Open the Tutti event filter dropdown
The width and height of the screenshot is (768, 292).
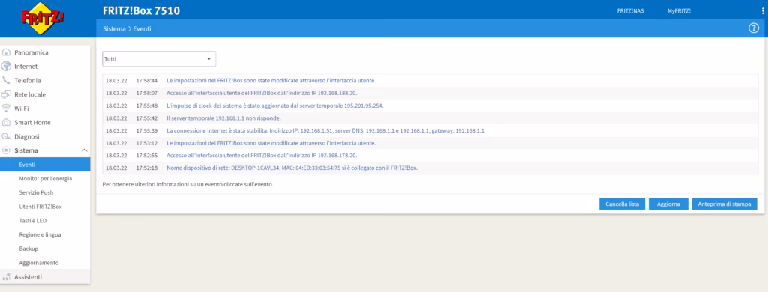159,58
